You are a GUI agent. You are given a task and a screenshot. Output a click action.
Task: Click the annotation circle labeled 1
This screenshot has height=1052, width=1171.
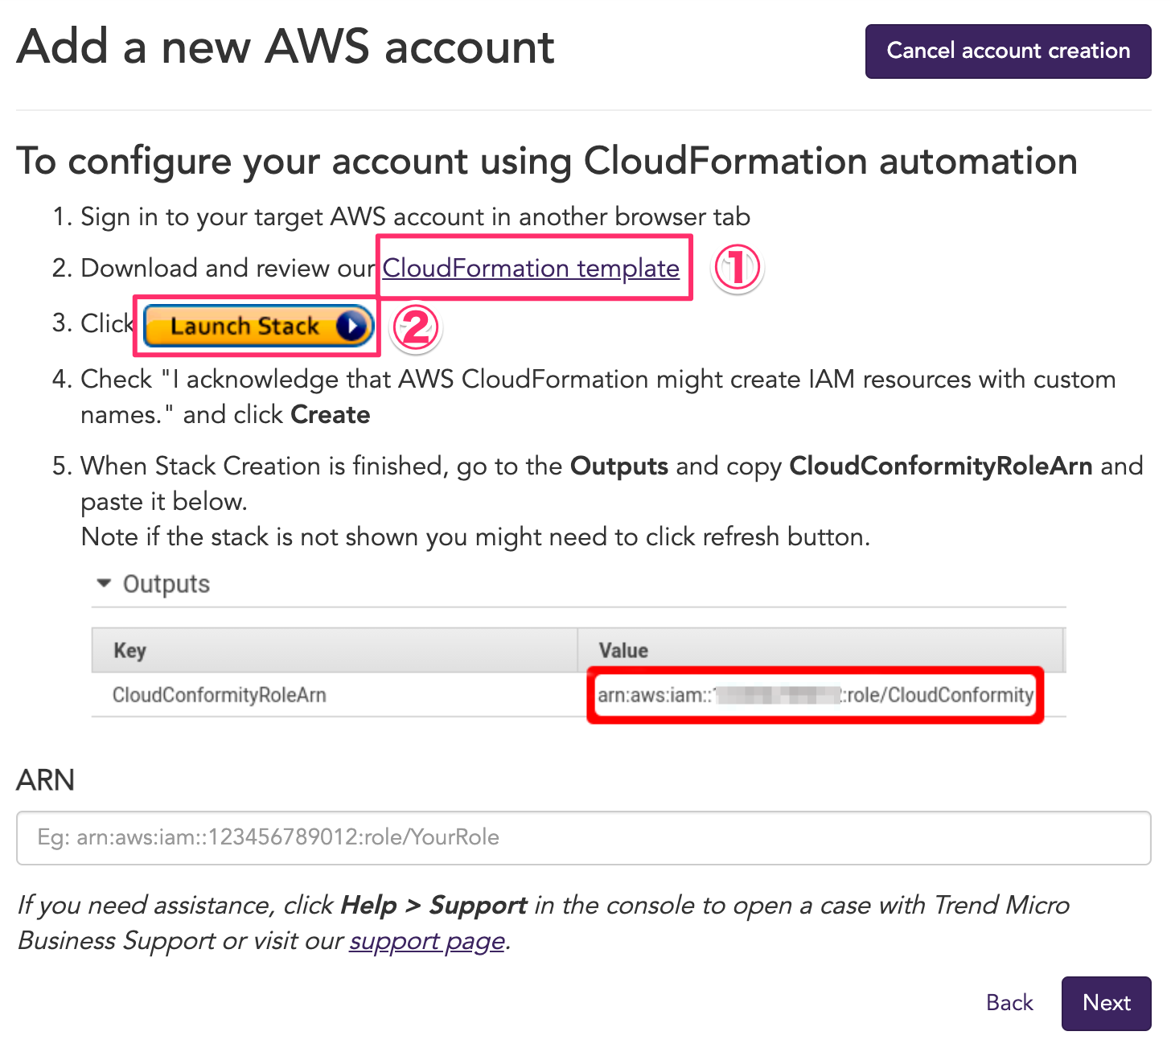[x=736, y=269]
